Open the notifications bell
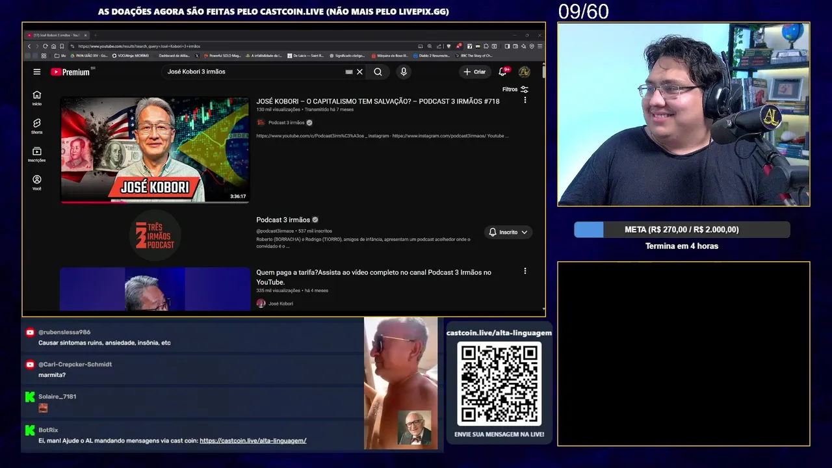 (502, 71)
